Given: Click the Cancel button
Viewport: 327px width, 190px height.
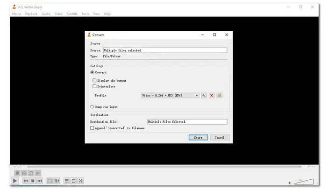Looking at the screenshot, I should click(x=220, y=138).
